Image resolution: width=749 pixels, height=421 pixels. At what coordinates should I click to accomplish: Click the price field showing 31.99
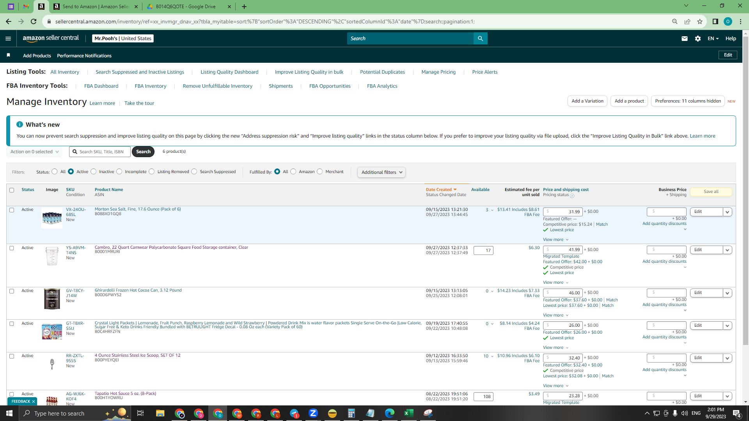[563, 212]
